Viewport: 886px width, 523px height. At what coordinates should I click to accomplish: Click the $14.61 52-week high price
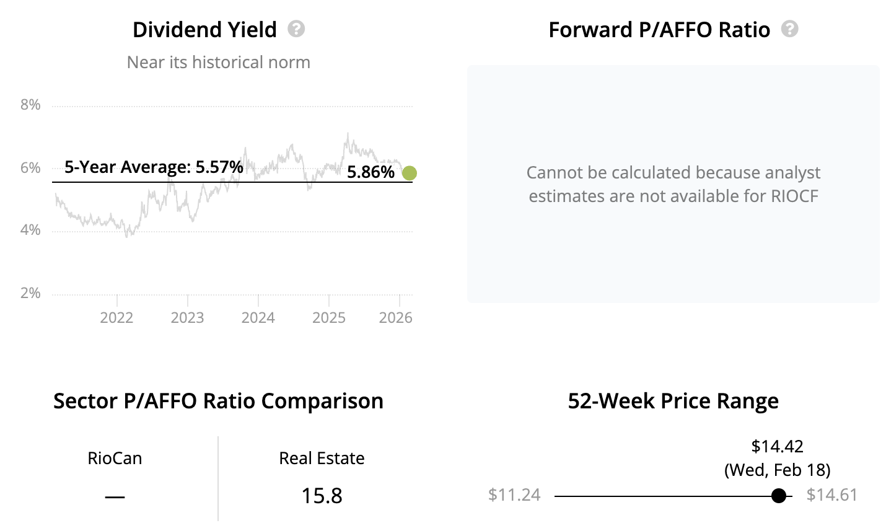(x=832, y=495)
